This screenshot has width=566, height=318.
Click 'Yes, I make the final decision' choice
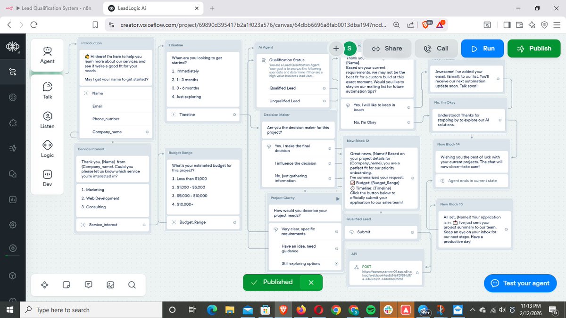click(x=299, y=148)
